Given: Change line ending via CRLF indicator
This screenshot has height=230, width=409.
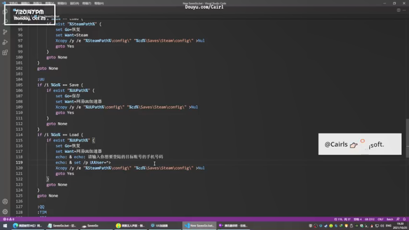Looking at the screenshot, I should pyautogui.click(x=380, y=219).
